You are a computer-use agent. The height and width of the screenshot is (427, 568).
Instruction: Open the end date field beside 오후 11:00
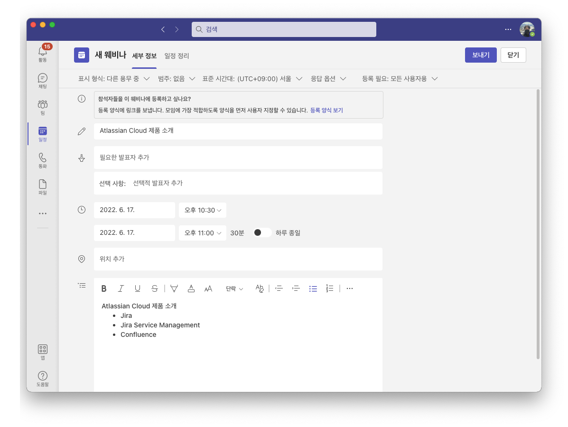(x=134, y=233)
